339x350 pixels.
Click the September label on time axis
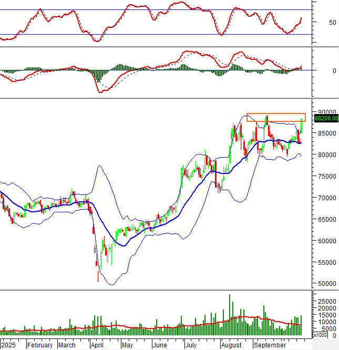tap(270, 345)
